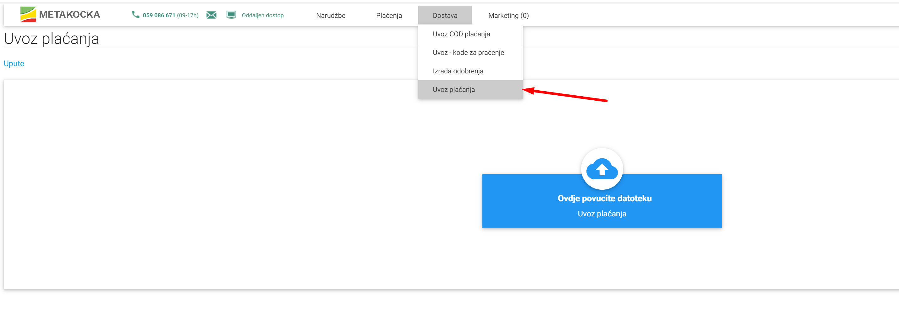
Task: Choose Uvoz plaćanja from the dropdown
Action: [470, 89]
